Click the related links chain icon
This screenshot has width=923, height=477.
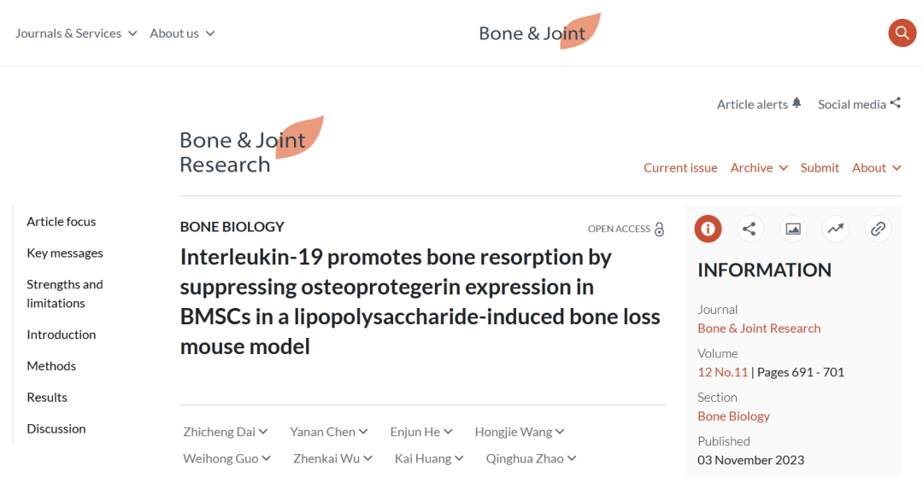878,229
